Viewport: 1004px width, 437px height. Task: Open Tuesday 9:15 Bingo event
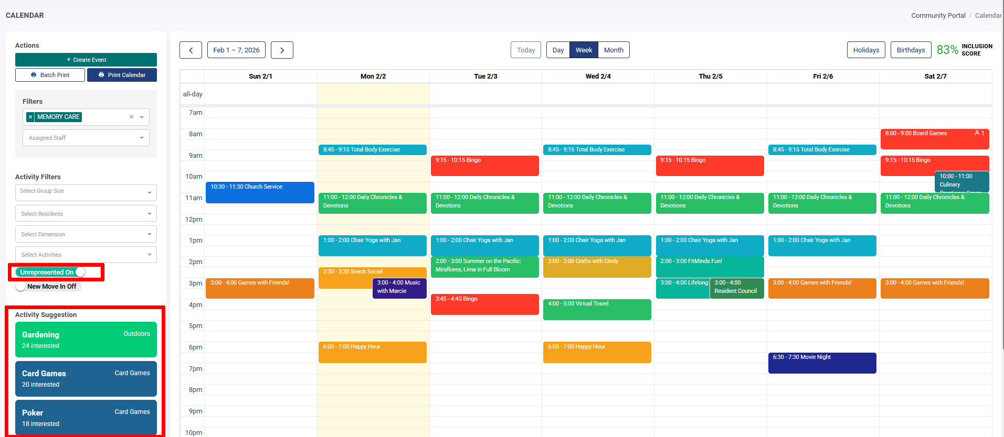pyautogui.click(x=484, y=166)
